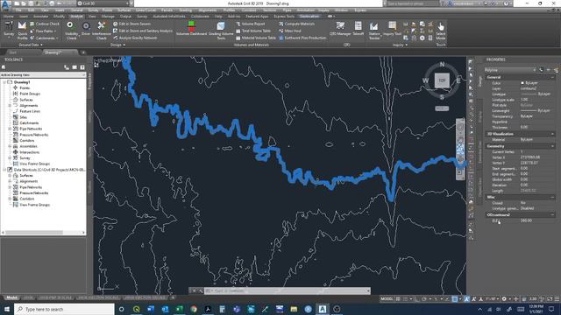
Task: Switch to the Insert ribbon tab
Action: (24, 17)
